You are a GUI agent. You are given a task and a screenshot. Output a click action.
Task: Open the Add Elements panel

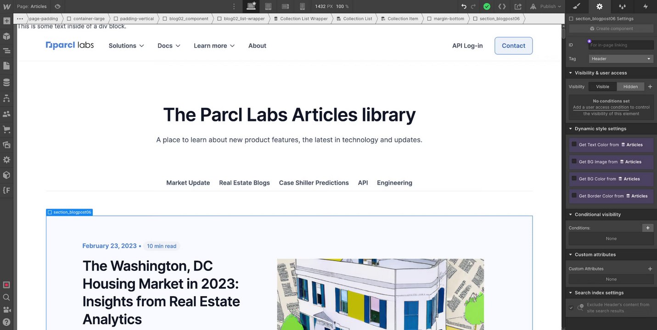pyautogui.click(x=6, y=21)
